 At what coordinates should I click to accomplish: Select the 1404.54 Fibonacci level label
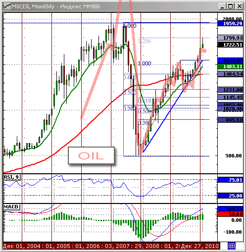(x=230, y=74)
